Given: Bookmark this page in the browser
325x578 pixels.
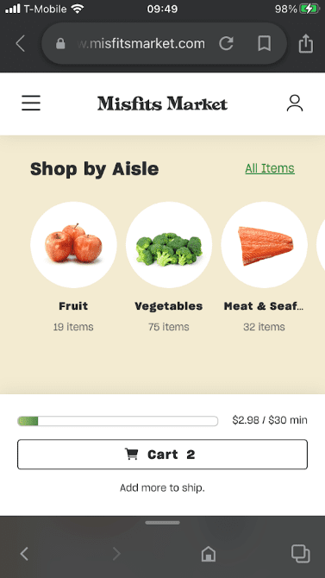Looking at the screenshot, I should (264, 43).
